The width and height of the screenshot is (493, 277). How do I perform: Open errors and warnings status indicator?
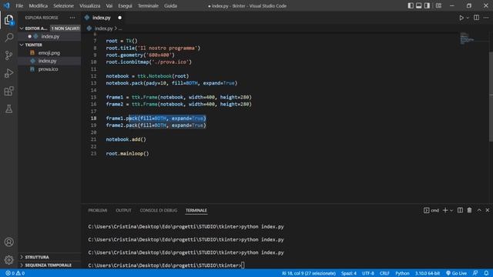click(15, 273)
